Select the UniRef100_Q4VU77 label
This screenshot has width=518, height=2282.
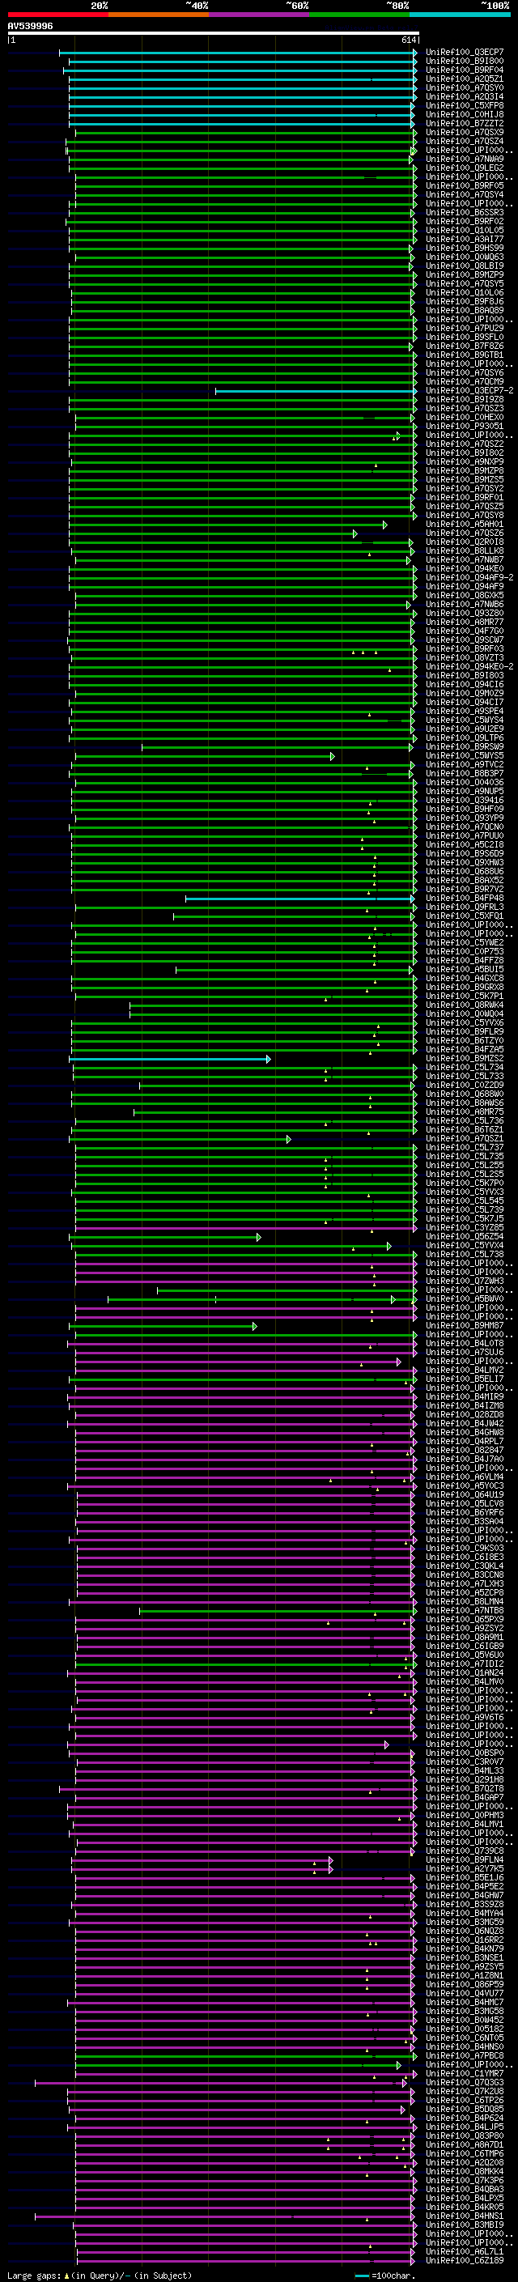point(465,1993)
